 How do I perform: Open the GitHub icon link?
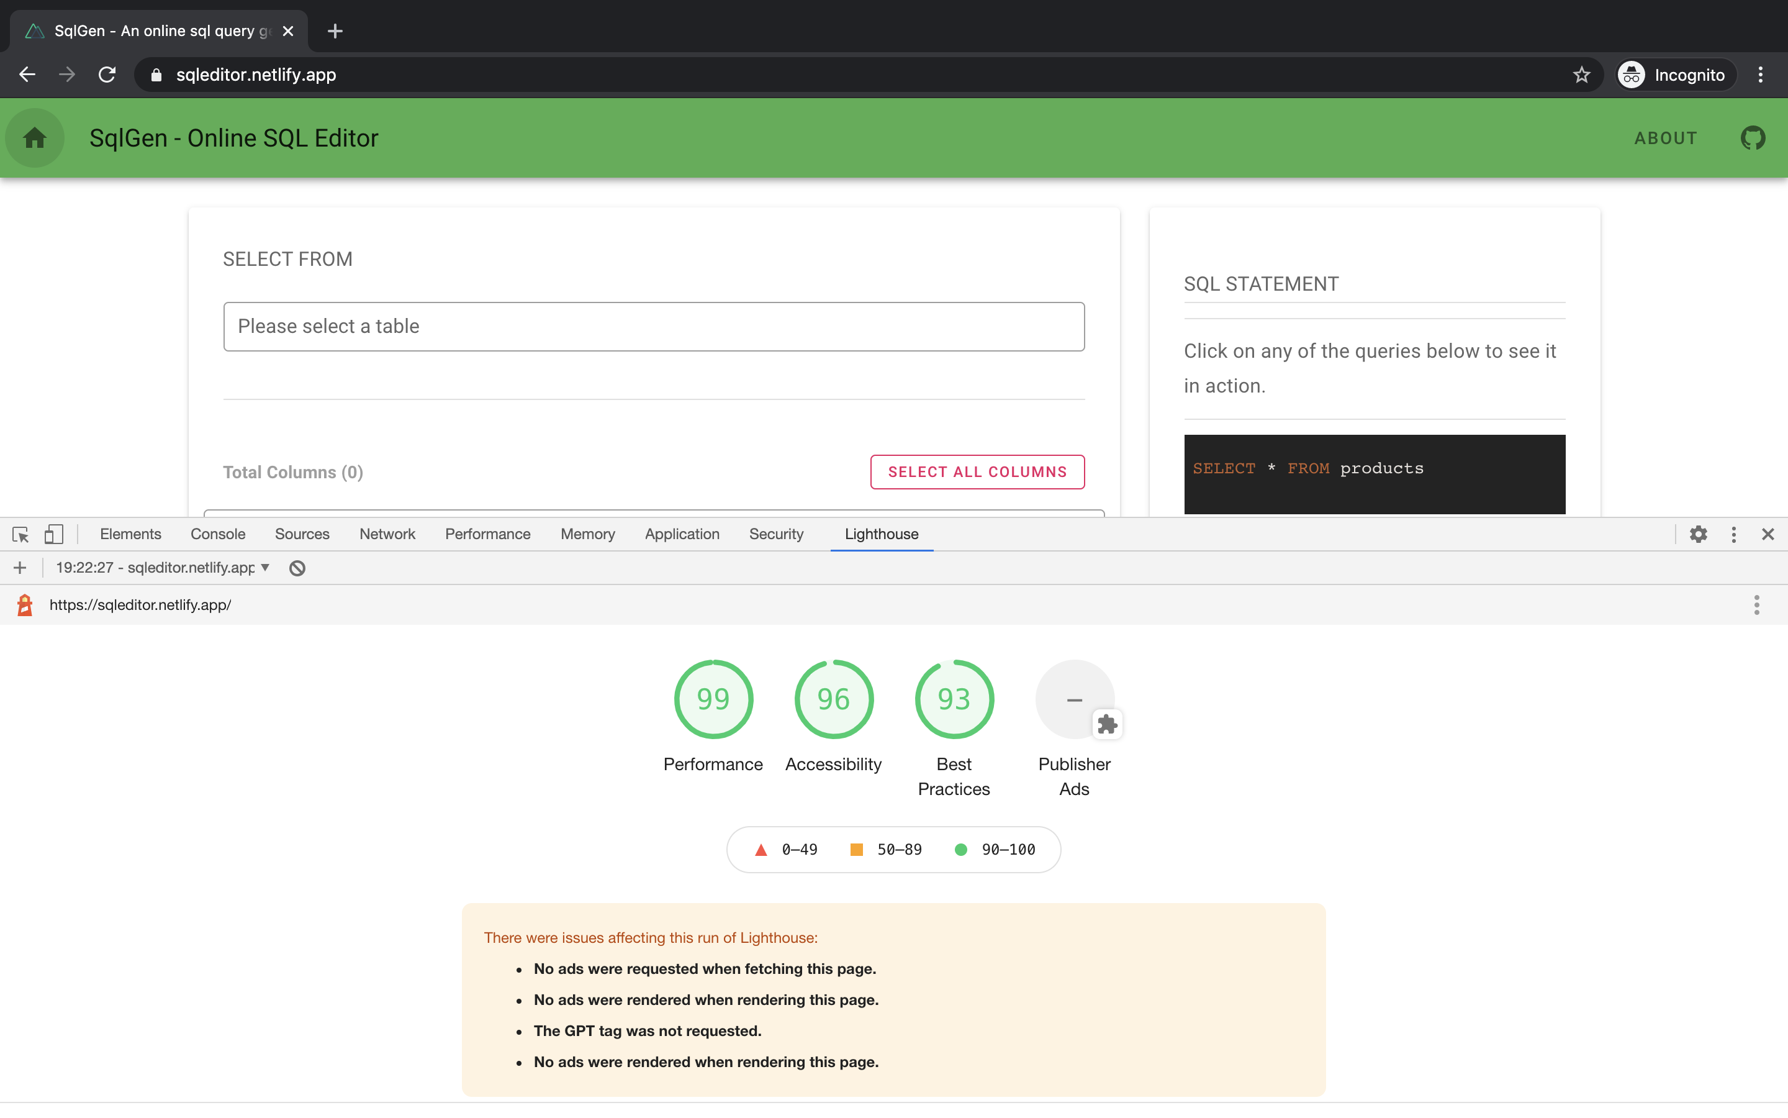click(1753, 139)
